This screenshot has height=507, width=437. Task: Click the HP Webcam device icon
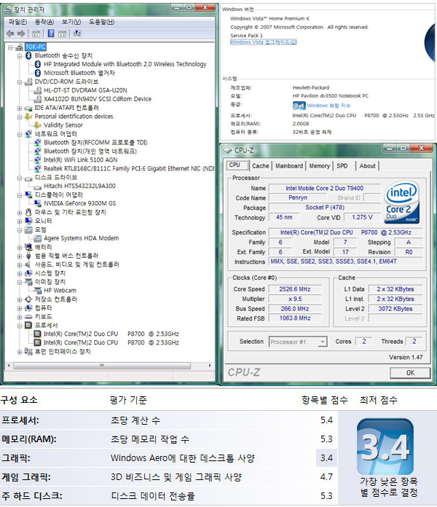[37, 291]
